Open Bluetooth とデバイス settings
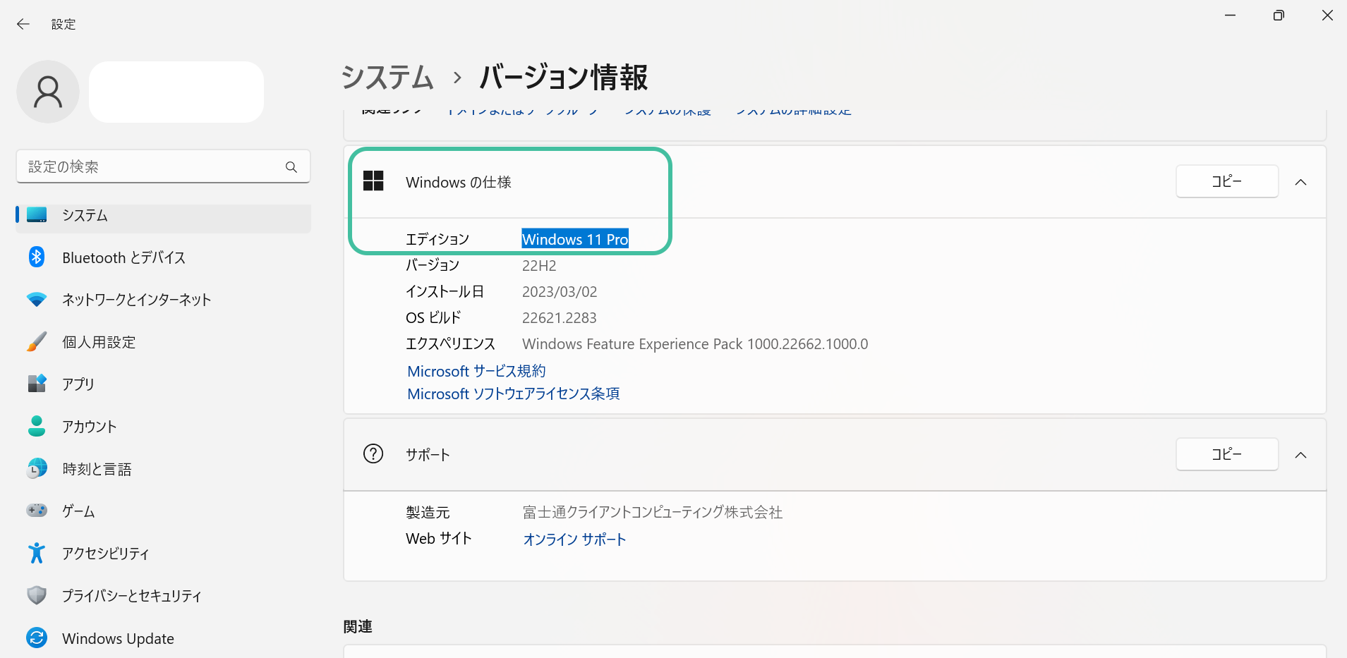This screenshot has height=658, width=1347. click(x=123, y=257)
